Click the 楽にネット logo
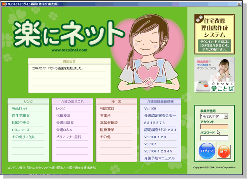 click(69, 33)
